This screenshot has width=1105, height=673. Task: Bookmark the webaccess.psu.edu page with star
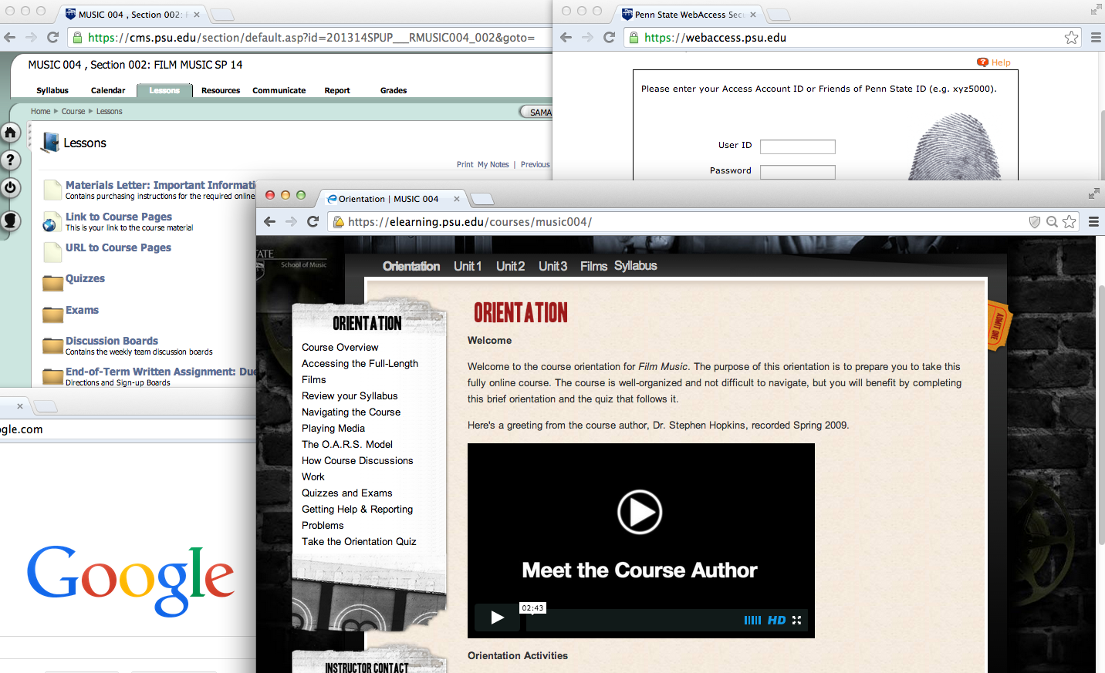1071,38
